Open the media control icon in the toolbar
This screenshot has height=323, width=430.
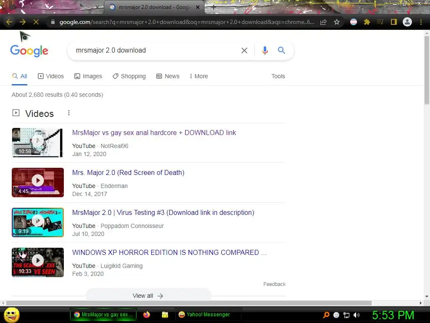click(x=380, y=22)
